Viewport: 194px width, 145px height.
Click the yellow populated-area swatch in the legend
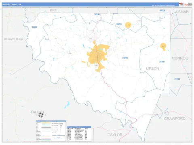point(46,122)
